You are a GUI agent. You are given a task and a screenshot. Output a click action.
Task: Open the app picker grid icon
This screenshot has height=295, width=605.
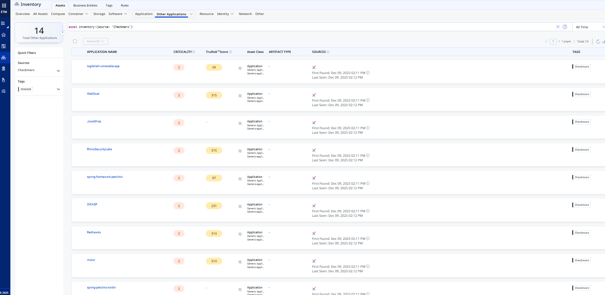[x=4, y=6]
